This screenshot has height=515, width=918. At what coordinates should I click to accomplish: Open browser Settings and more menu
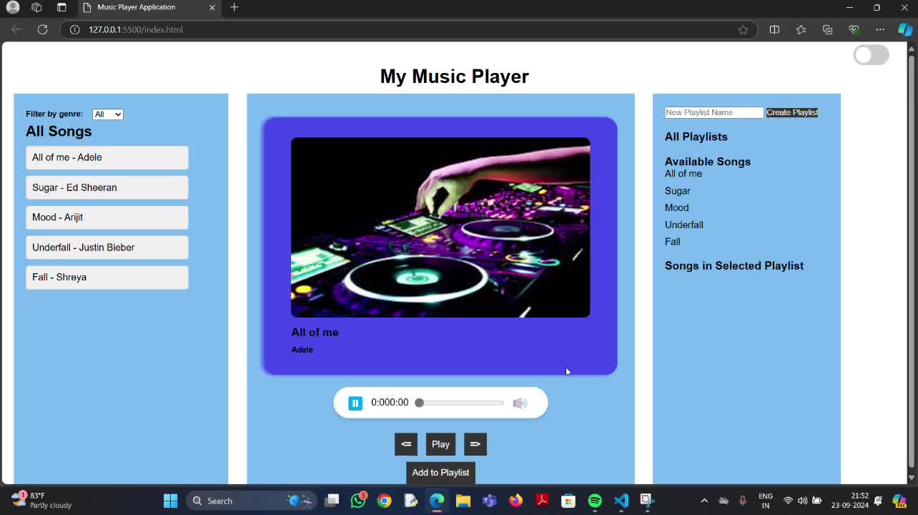[880, 29]
